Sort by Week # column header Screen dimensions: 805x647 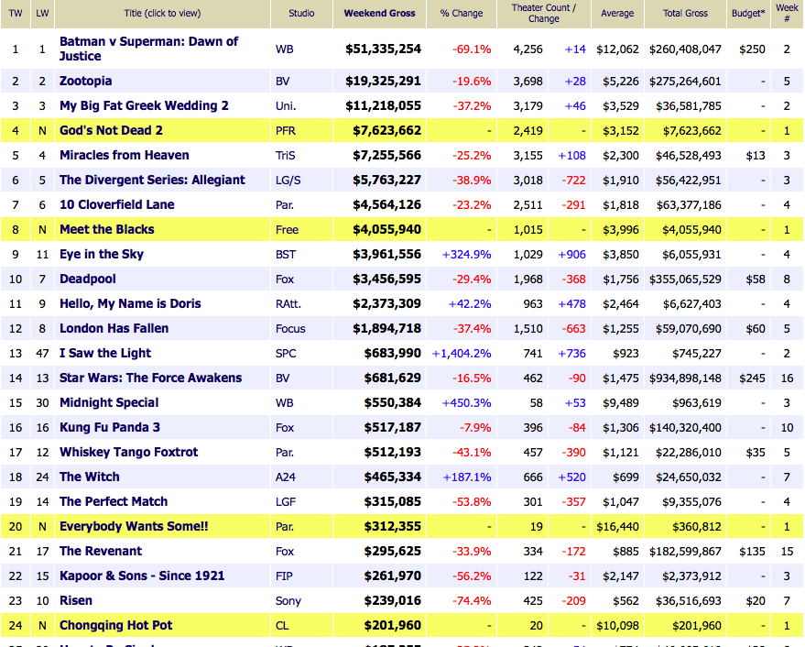click(787, 14)
